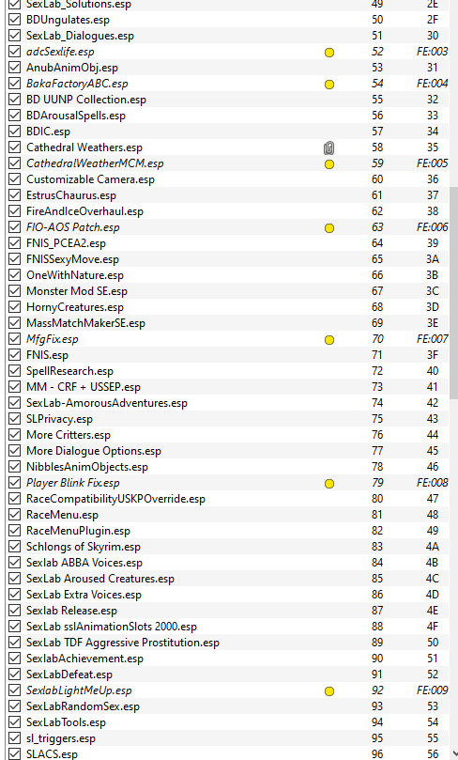Toggle the AnubAnimObj.esp checkbox
458x760 pixels.
click(x=15, y=68)
